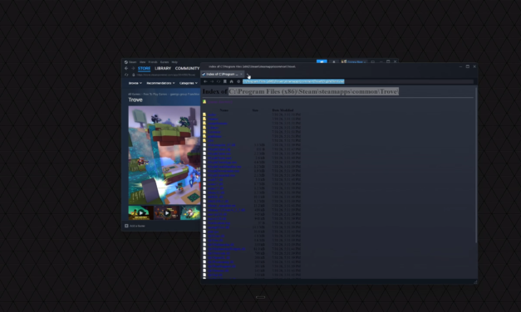Follow the Free To Play Games breadcrumb
This screenshot has width=521, height=312.
pyautogui.click(x=155, y=95)
